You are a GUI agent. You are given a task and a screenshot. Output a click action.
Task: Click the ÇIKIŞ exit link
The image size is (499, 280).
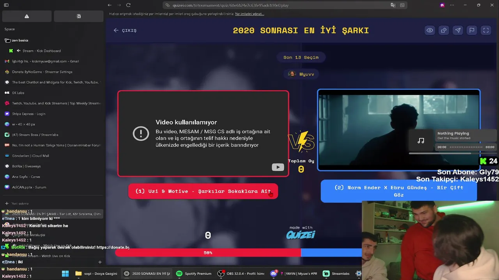click(x=125, y=30)
